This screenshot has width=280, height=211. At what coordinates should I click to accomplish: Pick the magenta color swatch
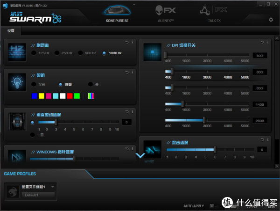coord(49,96)
